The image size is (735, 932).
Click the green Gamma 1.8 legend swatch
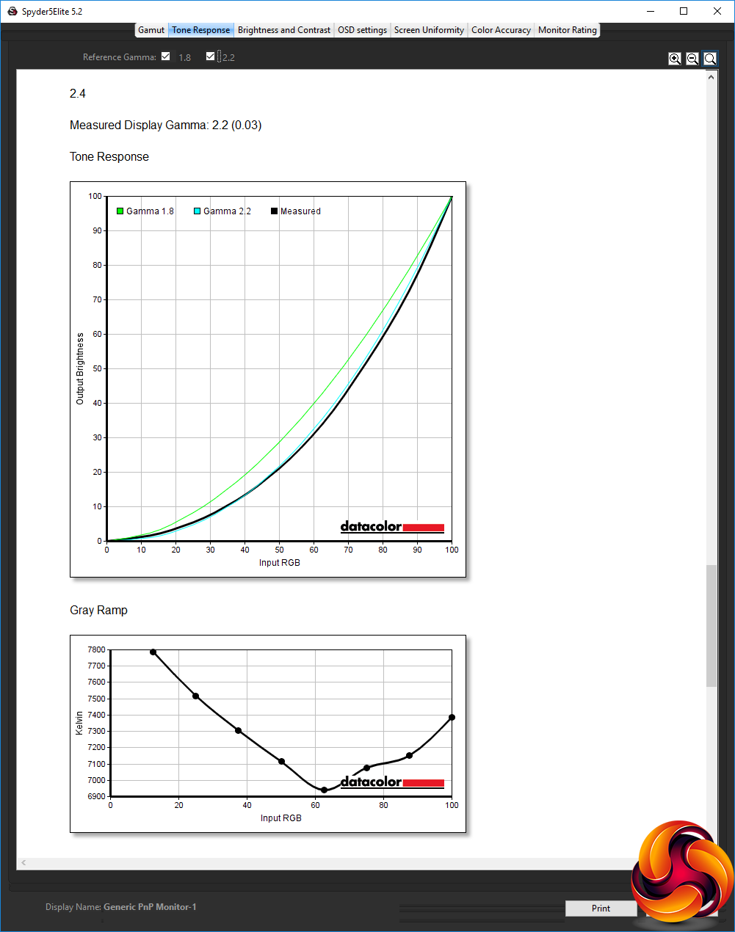click(120, 211)
